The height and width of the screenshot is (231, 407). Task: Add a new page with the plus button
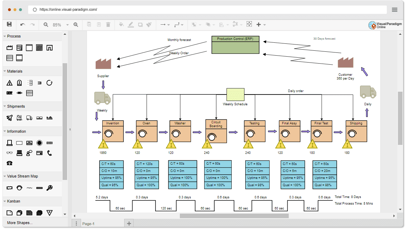pos(129,223)
